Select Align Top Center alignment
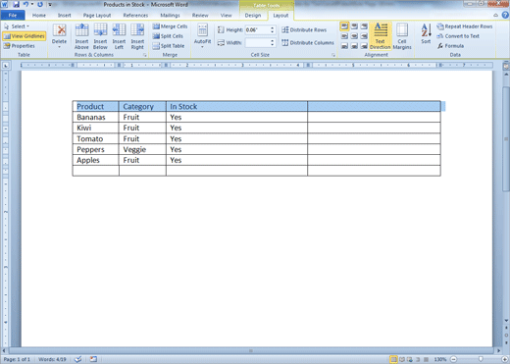Screen dimensions: 510x364 pos(354,26)
